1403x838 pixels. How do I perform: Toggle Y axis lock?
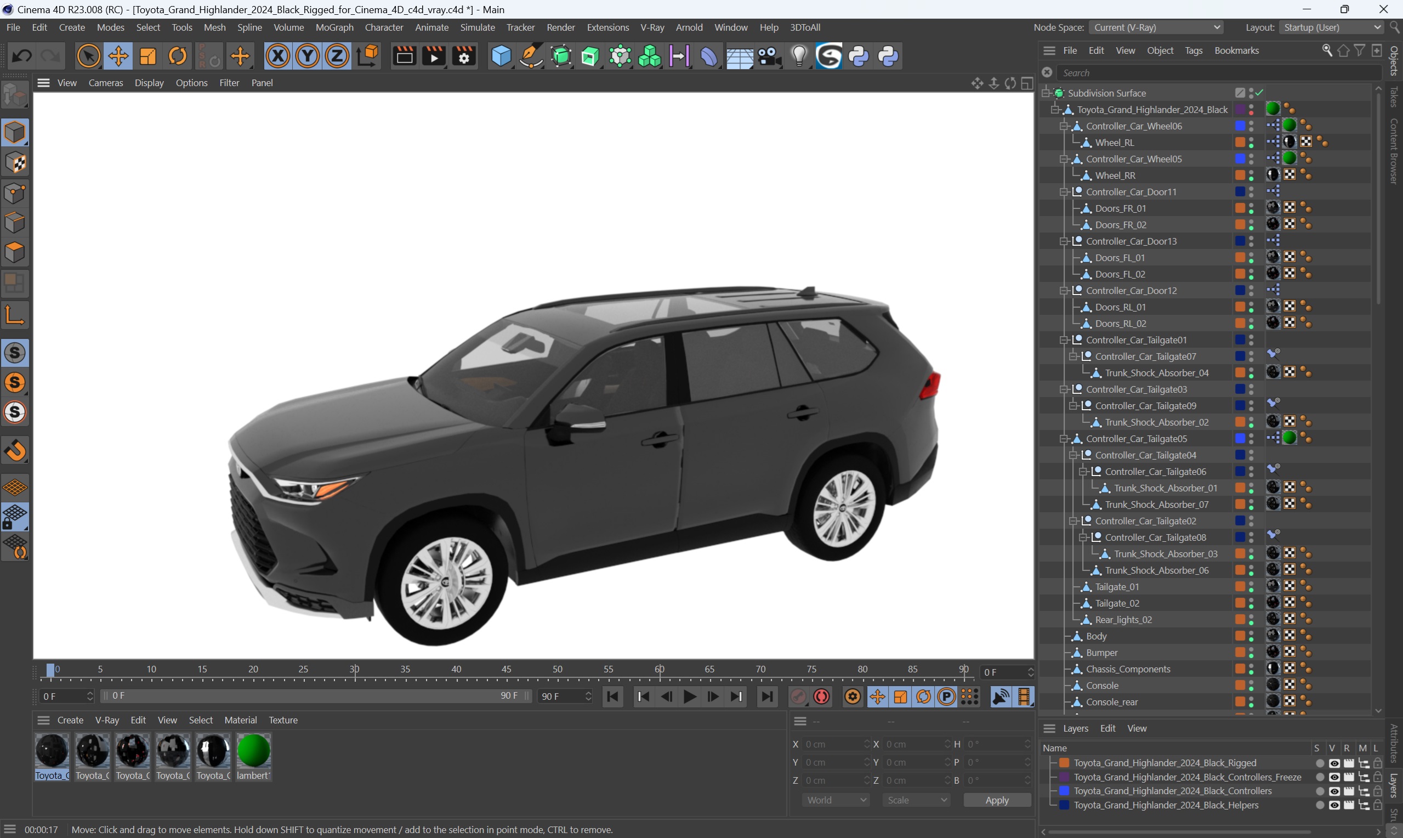308,56
